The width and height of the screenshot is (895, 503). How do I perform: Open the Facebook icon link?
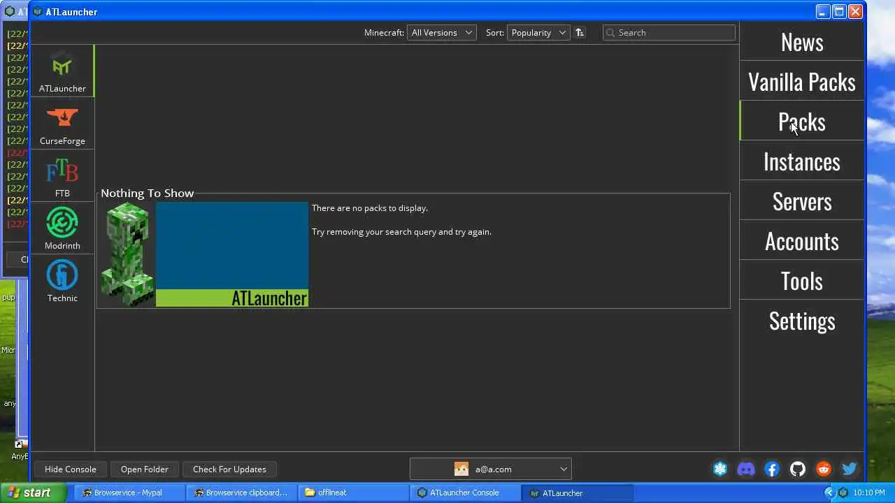772,469
